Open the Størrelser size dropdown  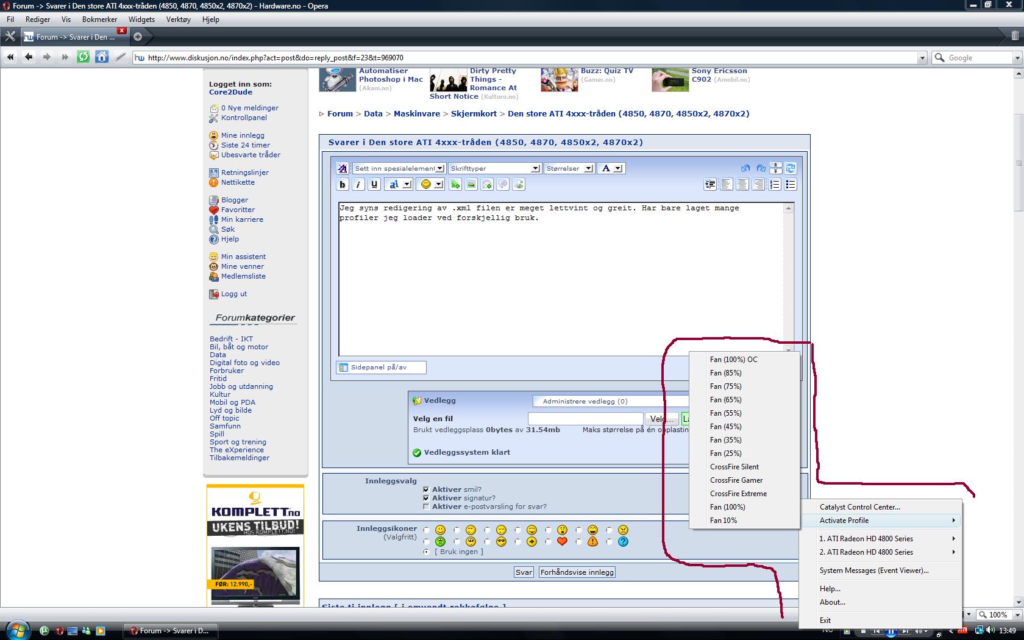point(569,168)
